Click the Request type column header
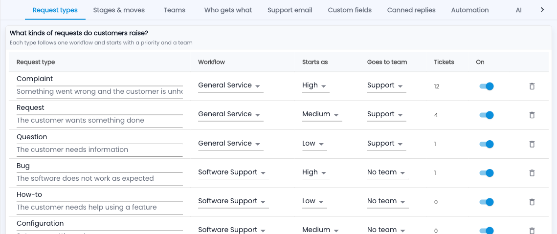Image resolution: width=557 pixels, height=234 pixels. [36, 62]
